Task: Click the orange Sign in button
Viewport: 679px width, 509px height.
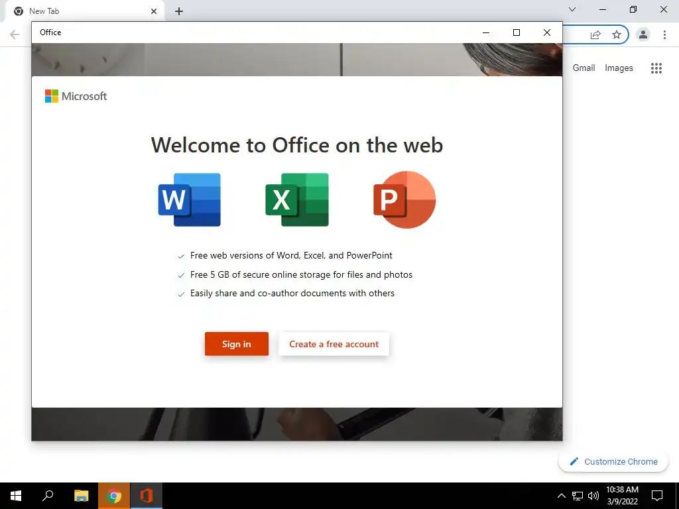Action: pos(237,344)
